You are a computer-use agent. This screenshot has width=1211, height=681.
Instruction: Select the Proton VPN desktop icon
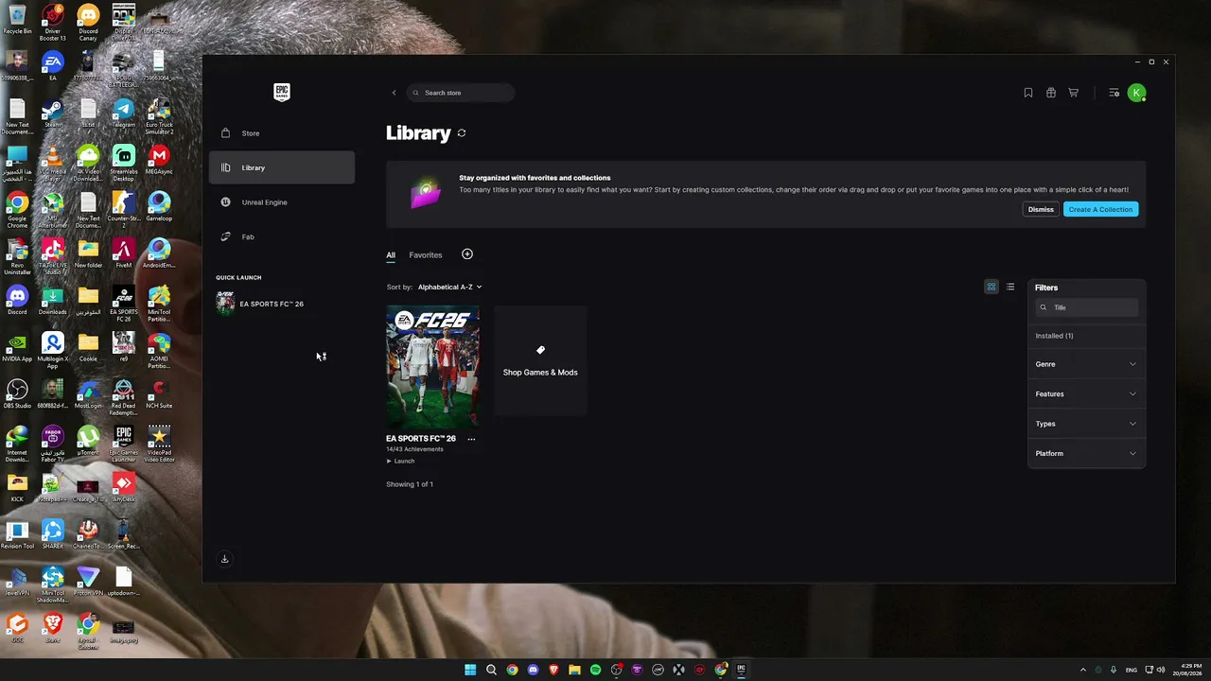point(88,581)
